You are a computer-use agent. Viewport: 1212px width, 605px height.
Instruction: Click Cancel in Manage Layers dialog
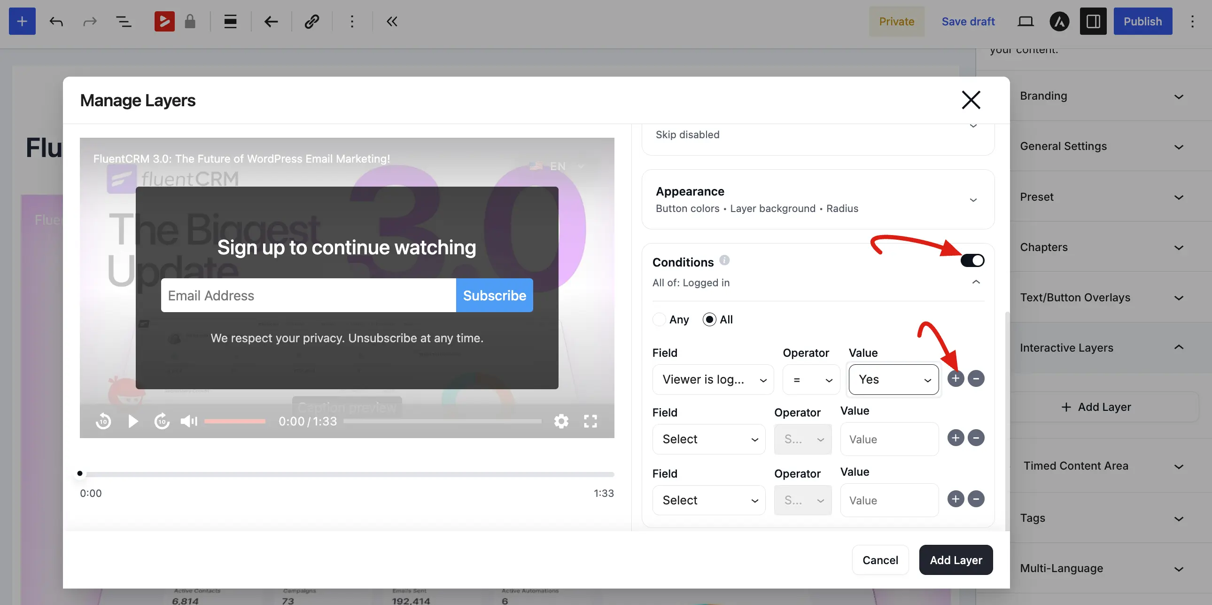coord(880,560)
